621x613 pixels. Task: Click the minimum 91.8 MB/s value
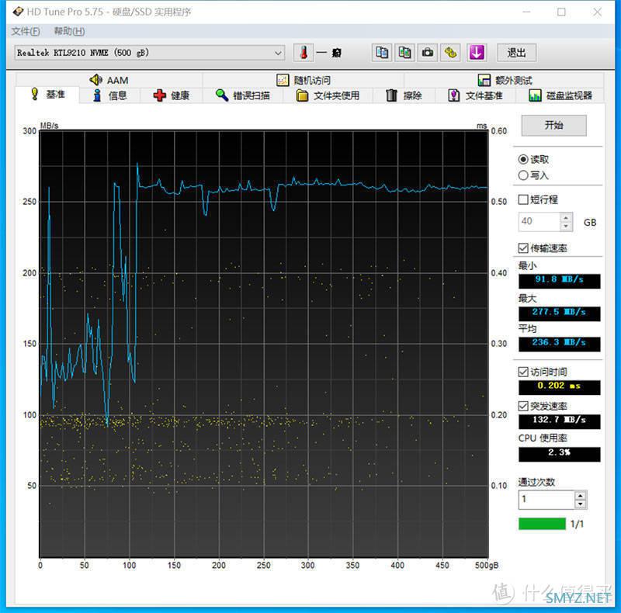[559, 279]
